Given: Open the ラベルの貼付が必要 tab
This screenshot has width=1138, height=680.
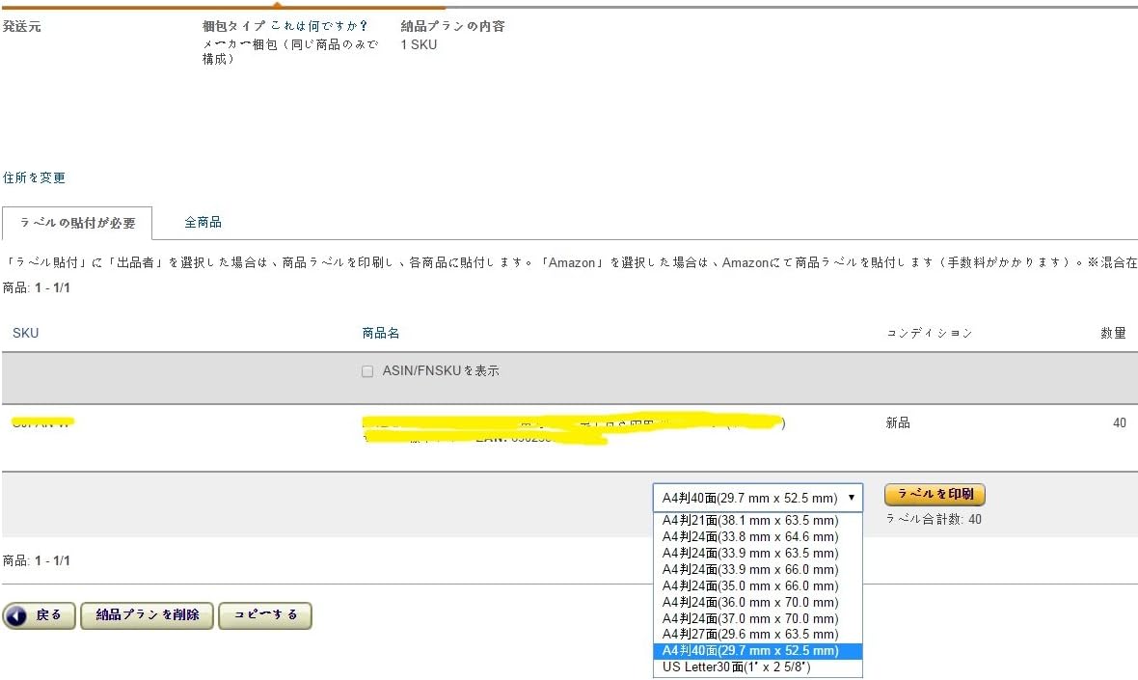Looking at the screenshot, I should click(x=77, y=224).
